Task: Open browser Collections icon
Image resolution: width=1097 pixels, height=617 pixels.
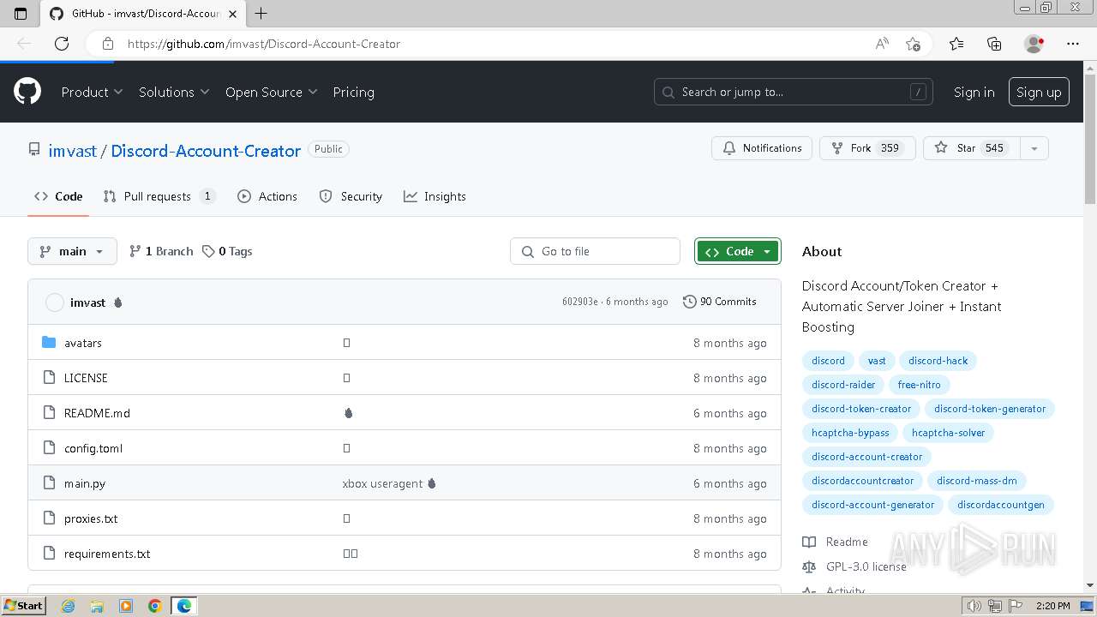Action: tap(994, 44)
